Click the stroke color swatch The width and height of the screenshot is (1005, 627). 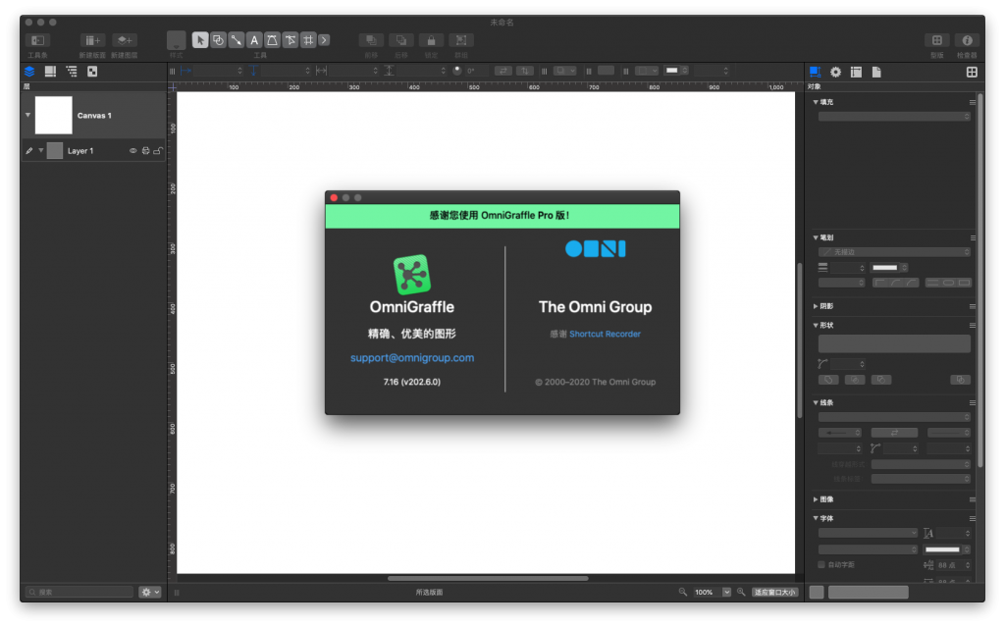click(885, 268)
